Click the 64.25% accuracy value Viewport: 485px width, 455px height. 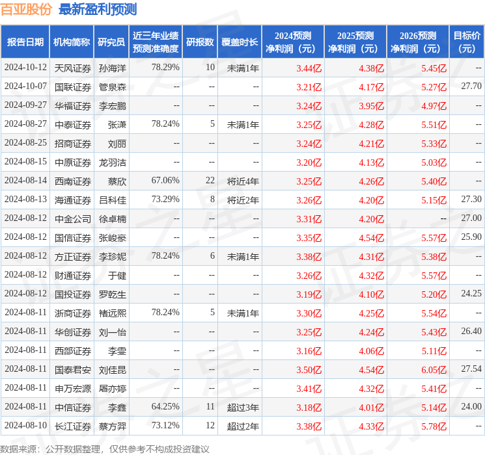coord(165,406)
